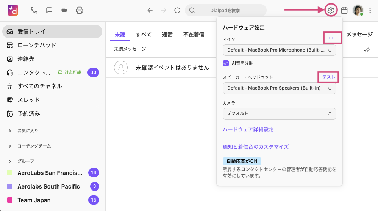Start a new message with chat icon
The height and width of the screenshot is (211, 378).
[49, 10]
